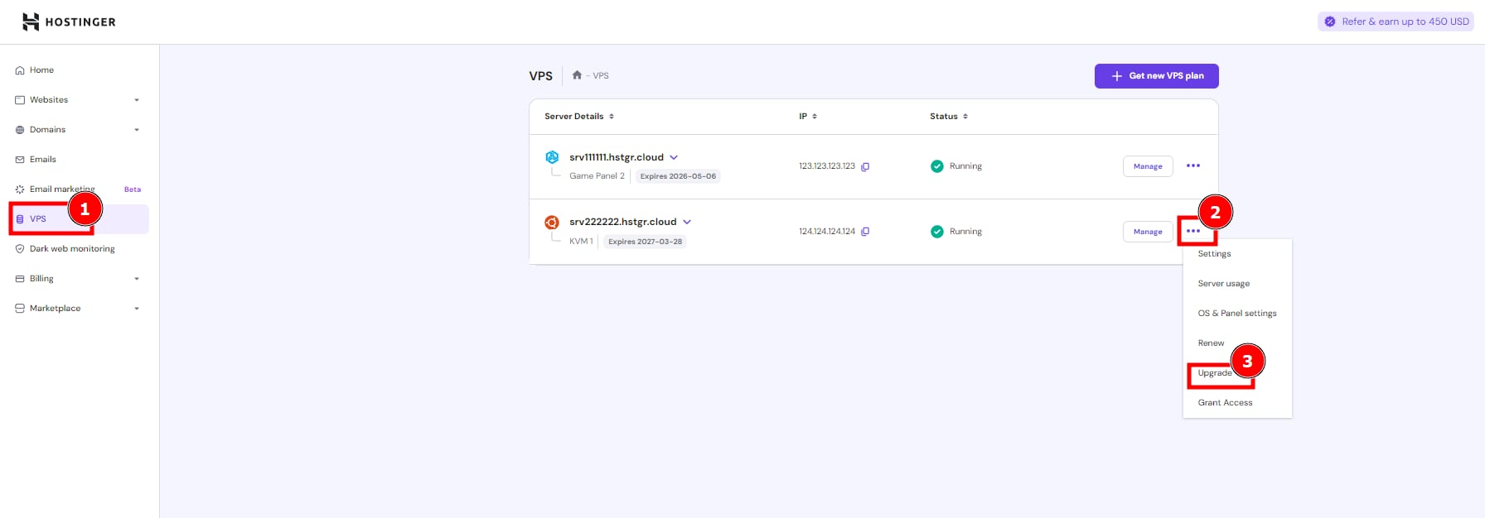Click the Ubuntu icon for srv222222
This screenshot has width=1485, height=518.
552,222
